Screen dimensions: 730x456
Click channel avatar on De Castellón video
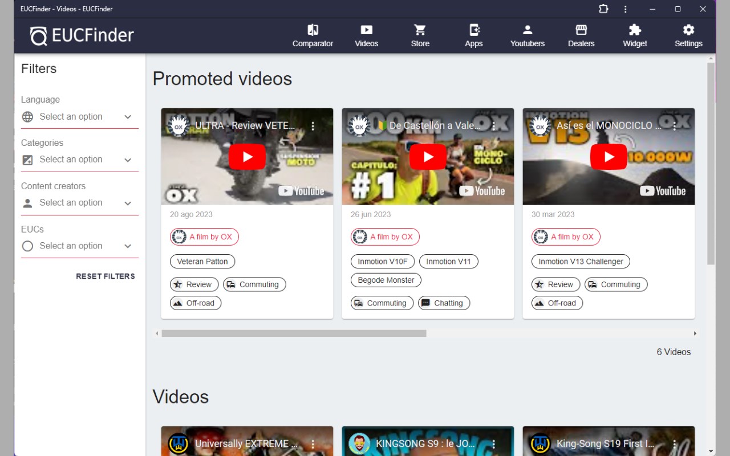coord(359,126)
